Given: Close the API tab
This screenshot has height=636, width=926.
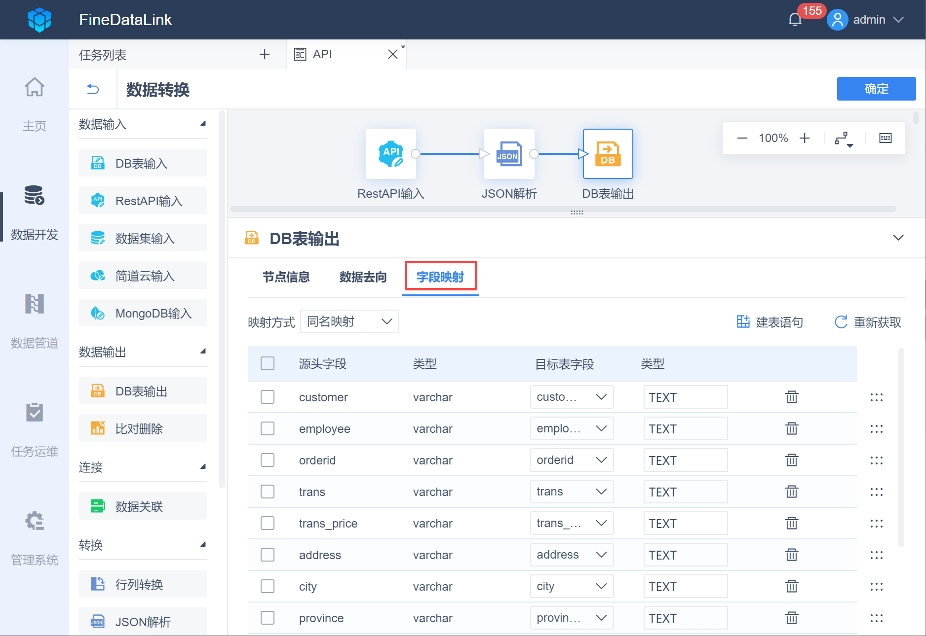Looking at the screenshot, I should point(393,54).
